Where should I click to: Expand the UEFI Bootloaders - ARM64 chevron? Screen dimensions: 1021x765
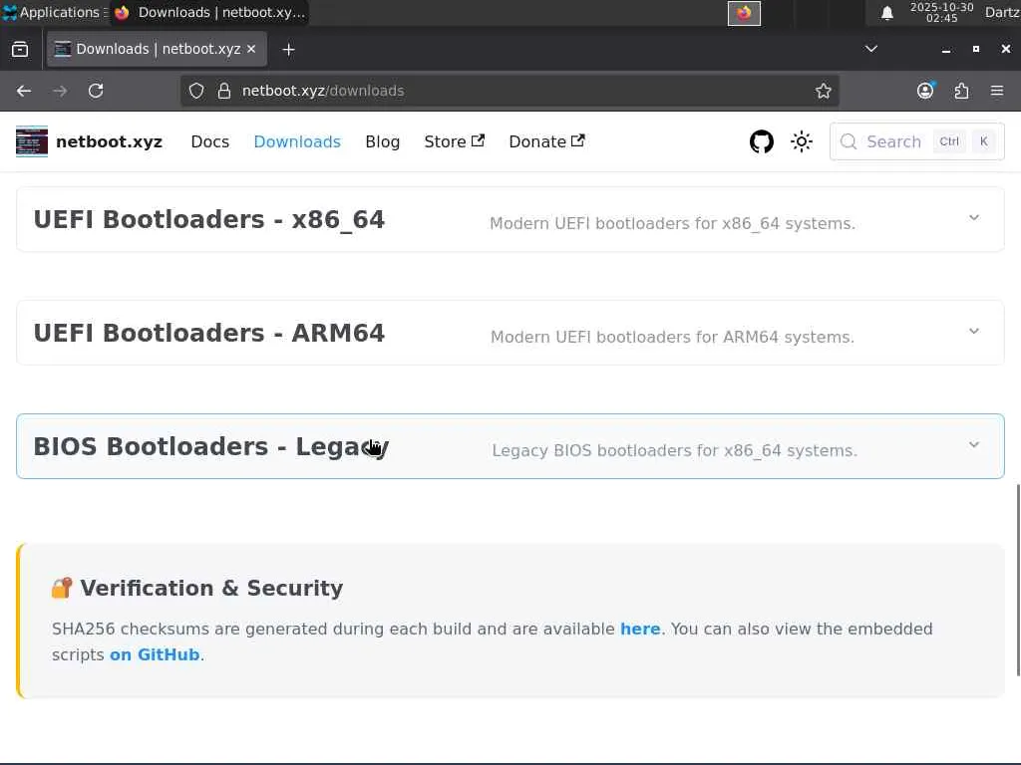pyautogui.click(x=974, y=332)
